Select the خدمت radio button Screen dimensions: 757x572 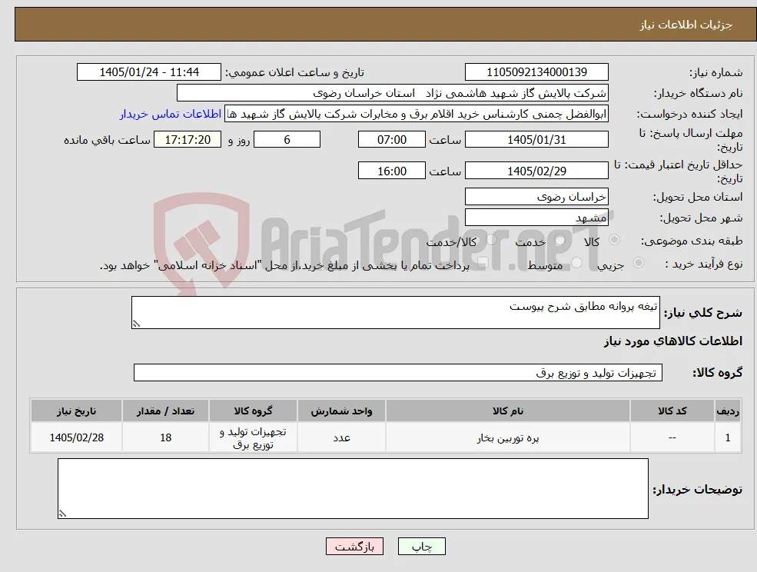tap(560, 240)
